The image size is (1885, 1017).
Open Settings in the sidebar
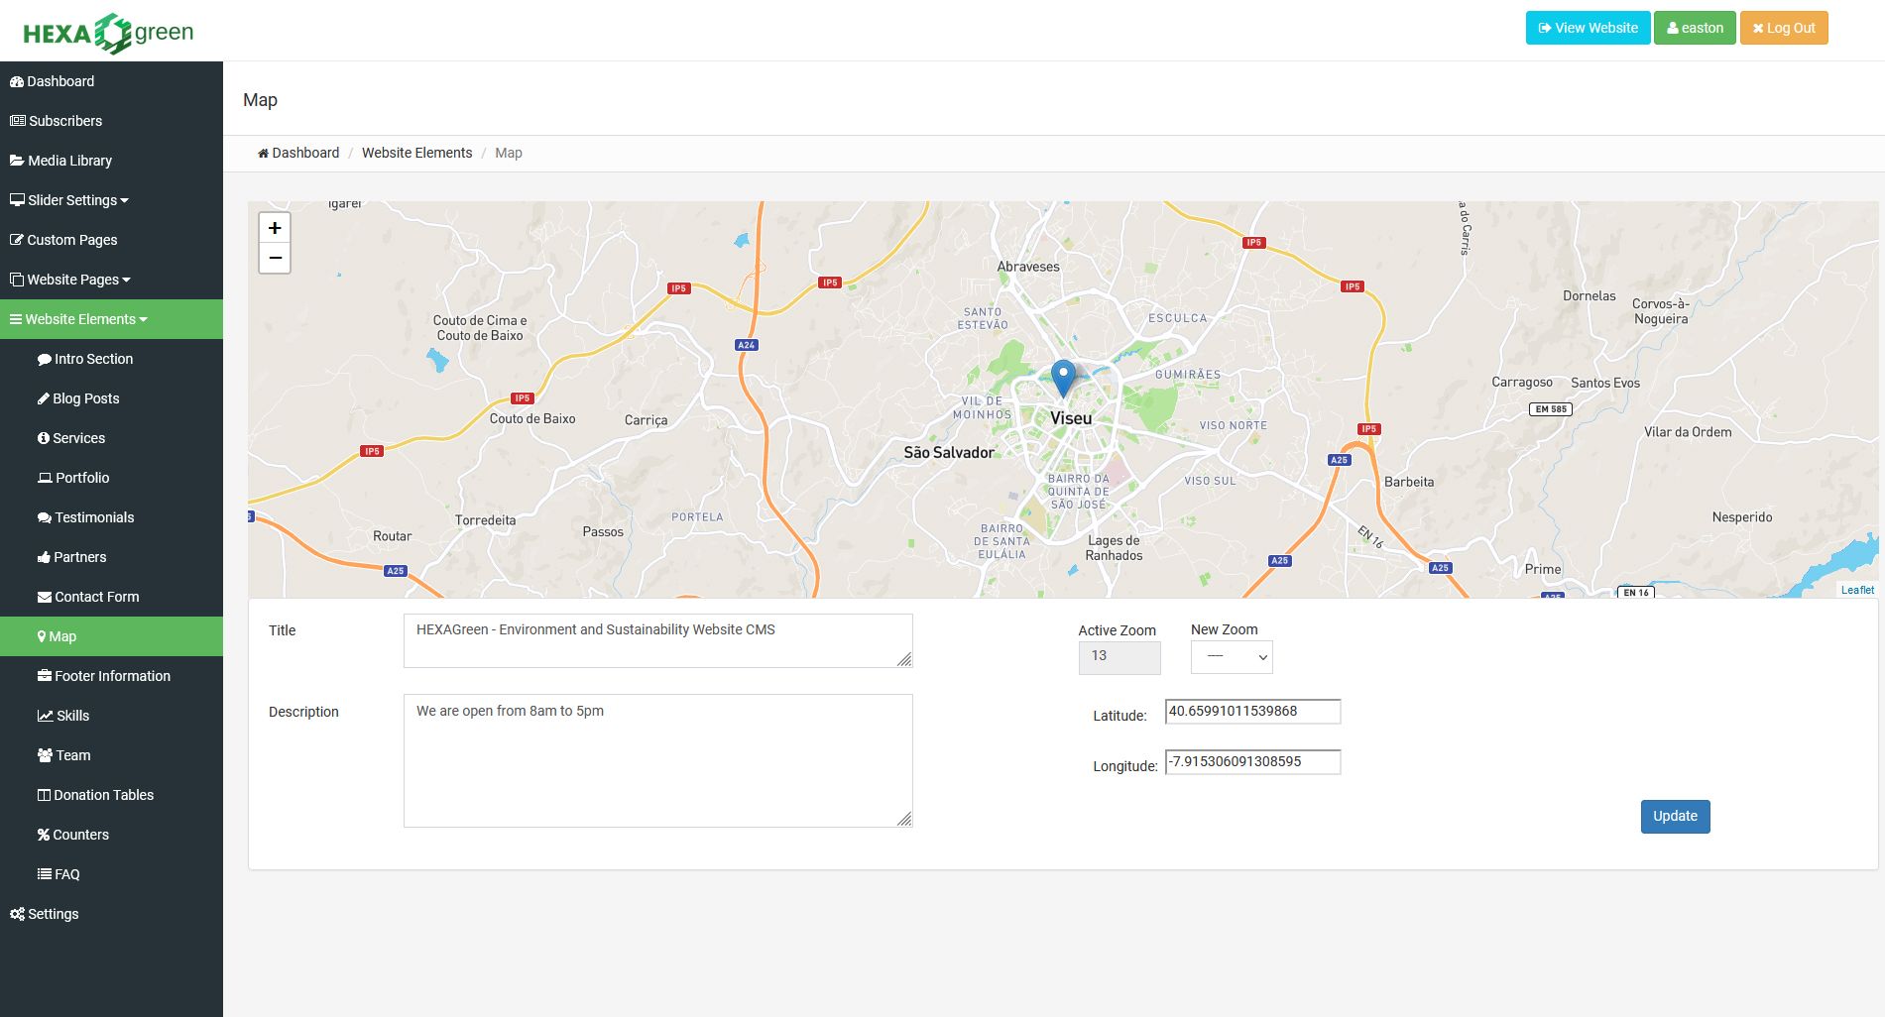pos(53,914)
